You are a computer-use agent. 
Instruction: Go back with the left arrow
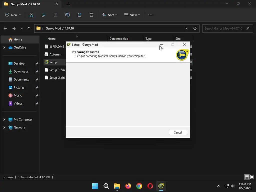(5, 28)
